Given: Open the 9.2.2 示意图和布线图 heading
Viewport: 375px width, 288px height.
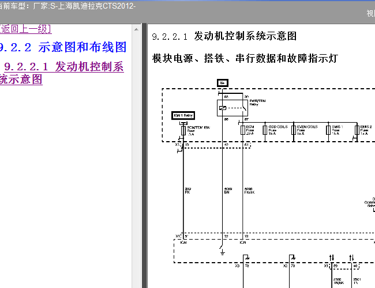Looking at the screenshot, I should [x=63, y=47].
